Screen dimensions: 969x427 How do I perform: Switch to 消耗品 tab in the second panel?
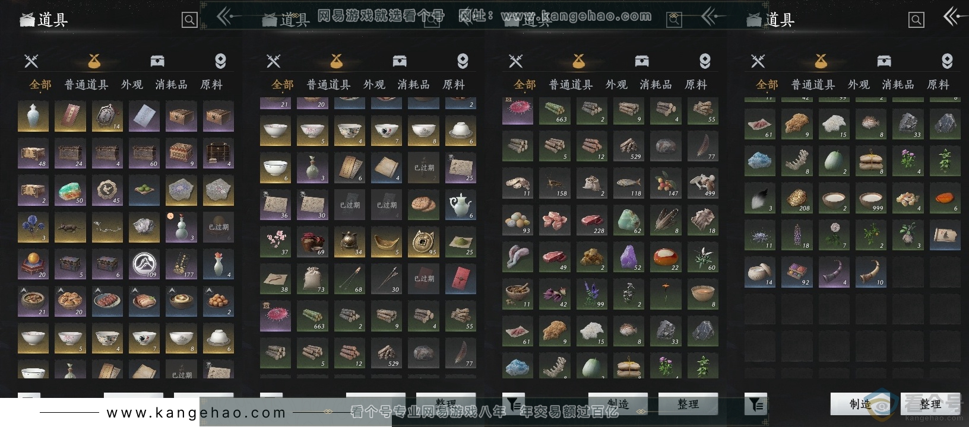point(414,85)
